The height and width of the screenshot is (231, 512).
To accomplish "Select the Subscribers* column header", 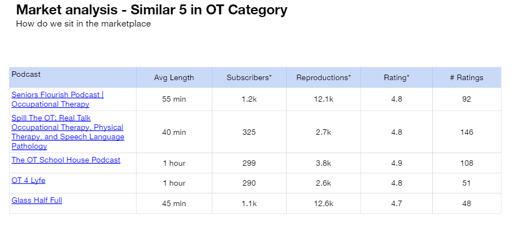I will click(249, 77).
